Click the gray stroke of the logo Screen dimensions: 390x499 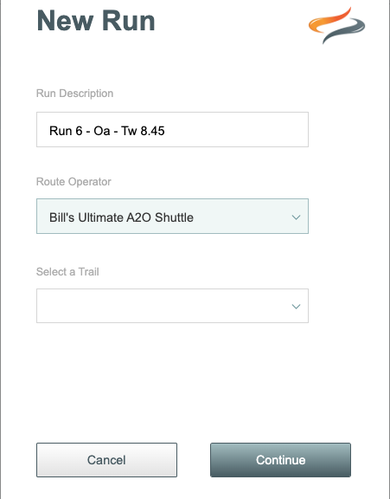(x=344, y=31)
